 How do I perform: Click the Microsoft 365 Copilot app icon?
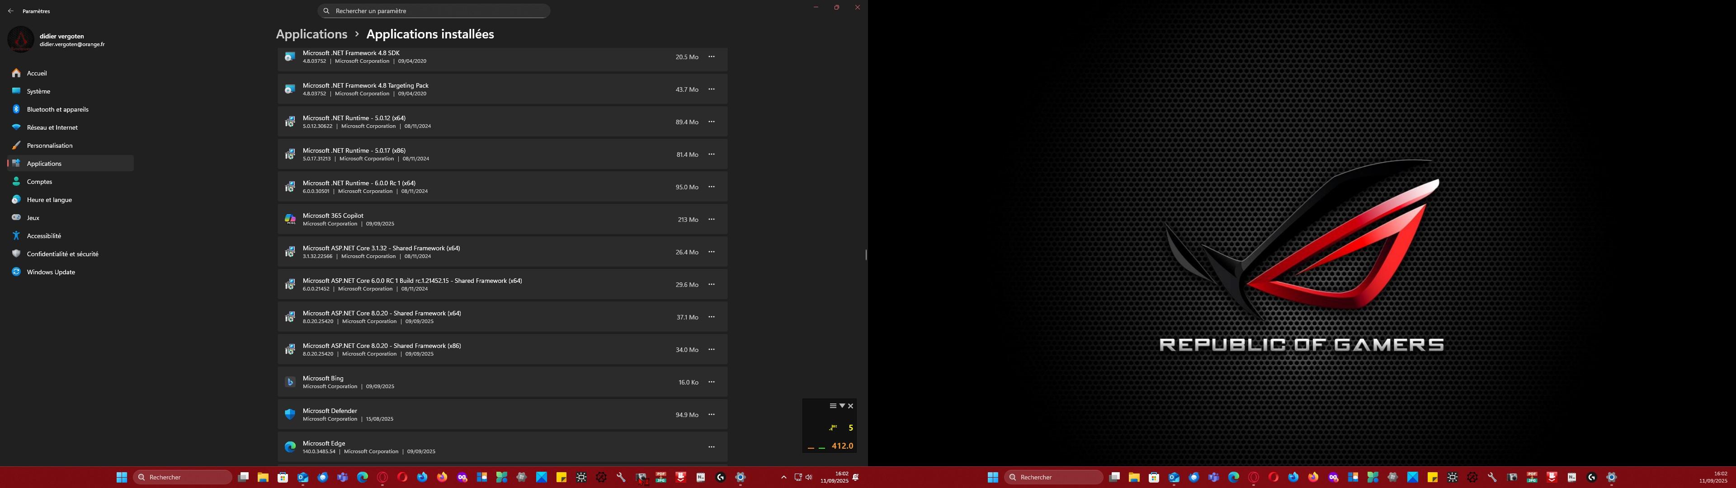coord(290,219)
